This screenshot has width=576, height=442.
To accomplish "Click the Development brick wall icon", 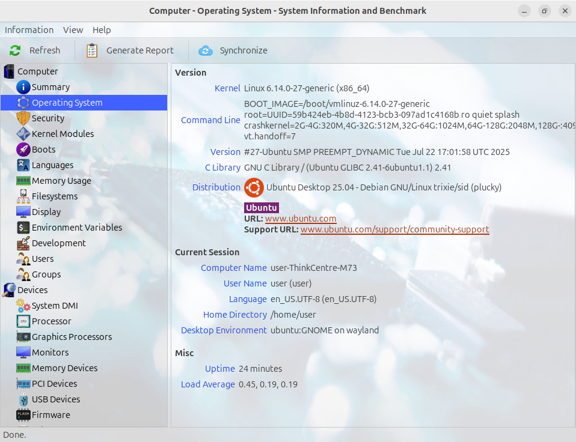I will pos(23,243).
